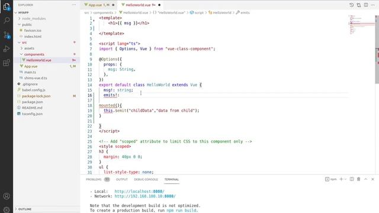Open shims-vue.d.ts in the file tree

(x=36, y=78)
